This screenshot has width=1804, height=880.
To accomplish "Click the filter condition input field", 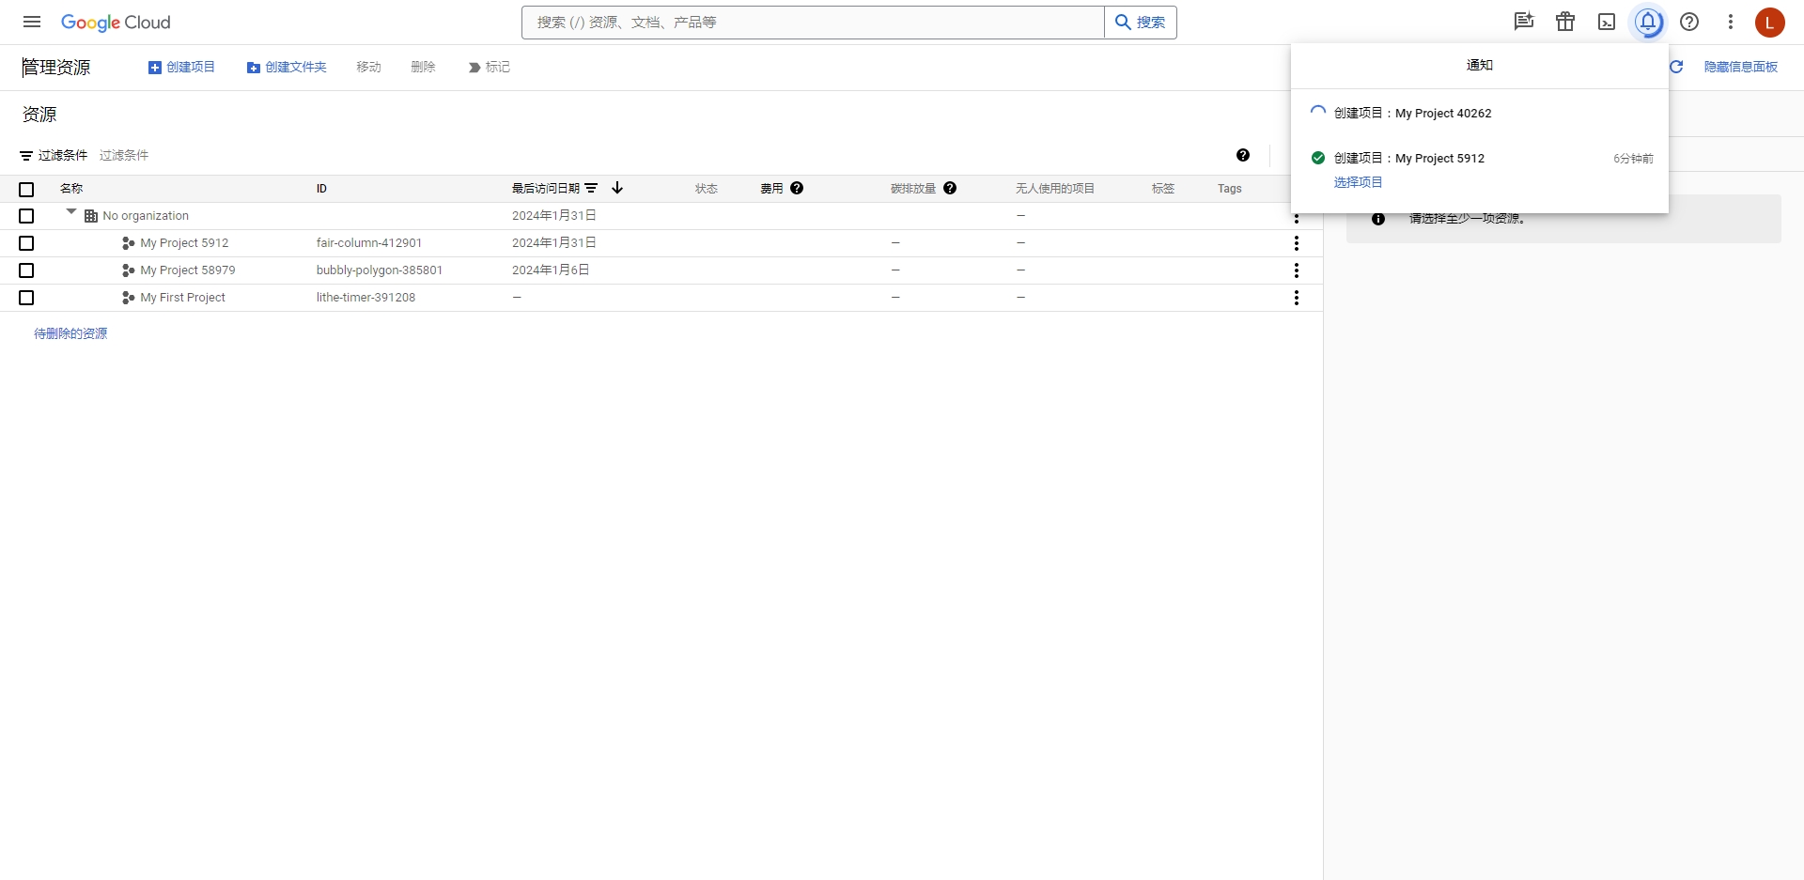I will [x=658, y=155].
